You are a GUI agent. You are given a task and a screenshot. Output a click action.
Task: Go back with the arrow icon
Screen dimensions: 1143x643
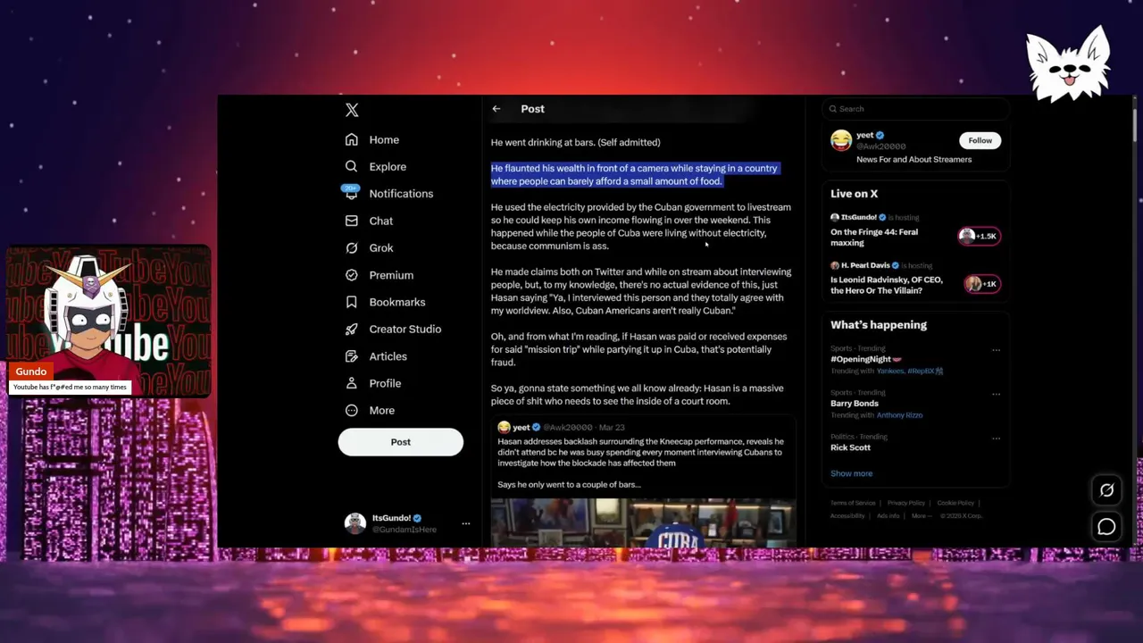496,109
